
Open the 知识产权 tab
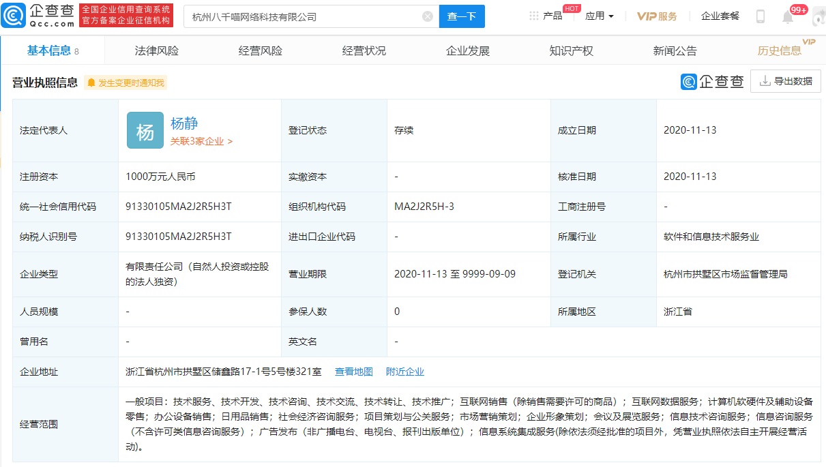[x=571, y=51]
